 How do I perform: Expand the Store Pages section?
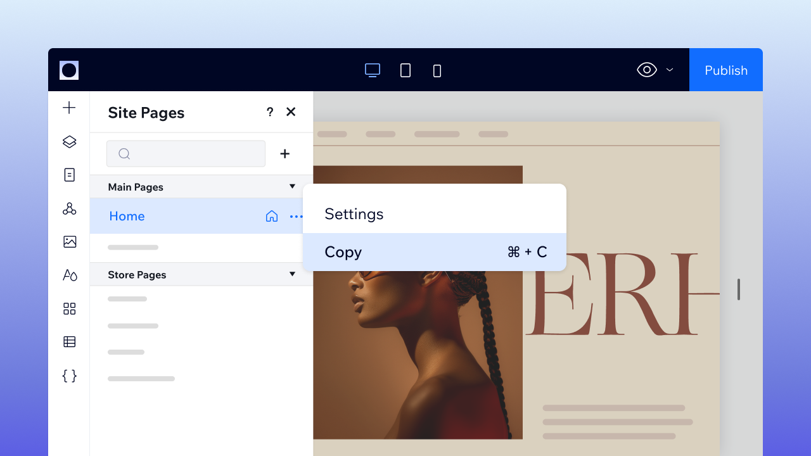[x=292, y=274]
